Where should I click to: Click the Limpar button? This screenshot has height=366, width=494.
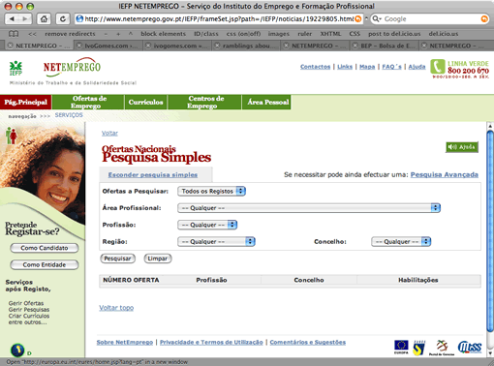click(158, 259)
